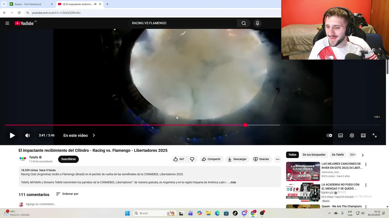389x218 pixels.
Task: Subscribe to Telefe with Suscribirse button
Action: (68, 159)
